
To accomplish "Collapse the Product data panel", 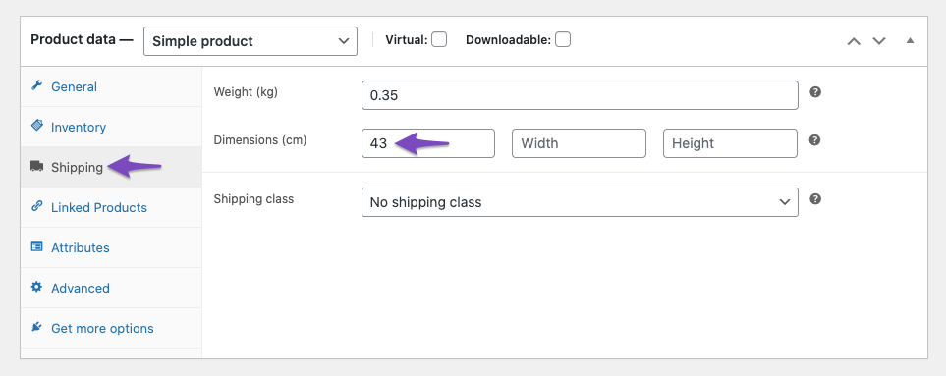I will point(910,41).
